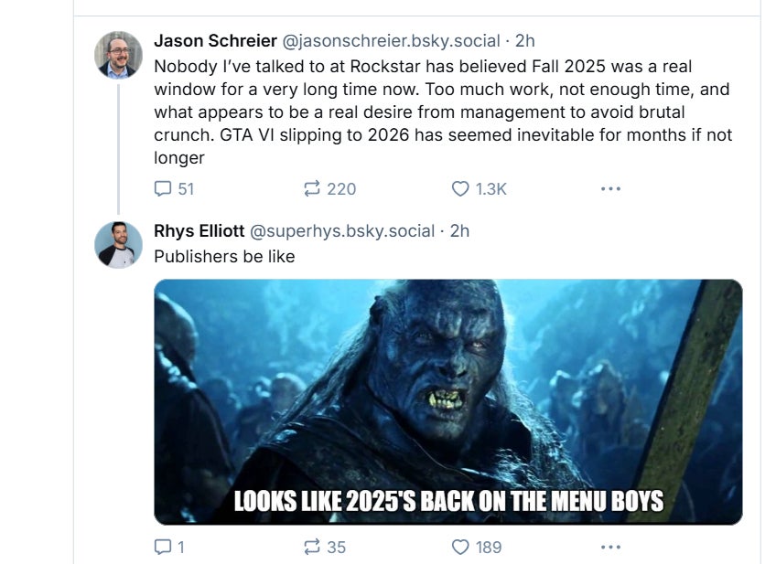Click reply icon on Jason Schreier's post
776x564 pixels.
163,189
